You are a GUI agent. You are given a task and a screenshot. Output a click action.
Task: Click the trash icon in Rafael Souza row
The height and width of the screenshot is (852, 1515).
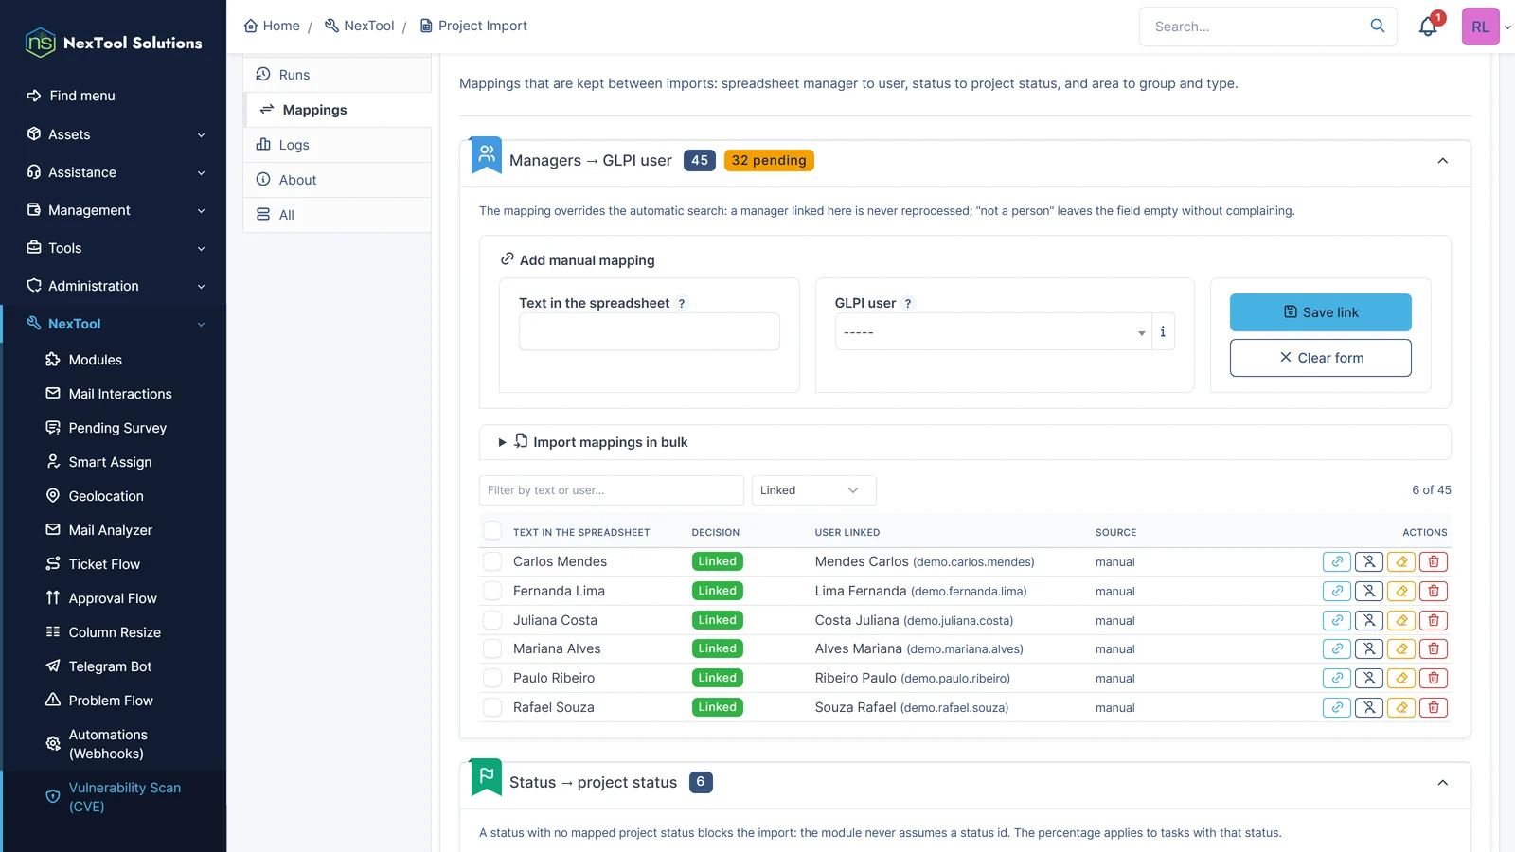pos(1433,707)
